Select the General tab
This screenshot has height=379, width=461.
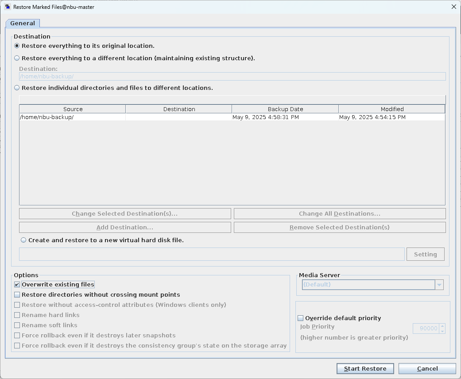(23, 23)
